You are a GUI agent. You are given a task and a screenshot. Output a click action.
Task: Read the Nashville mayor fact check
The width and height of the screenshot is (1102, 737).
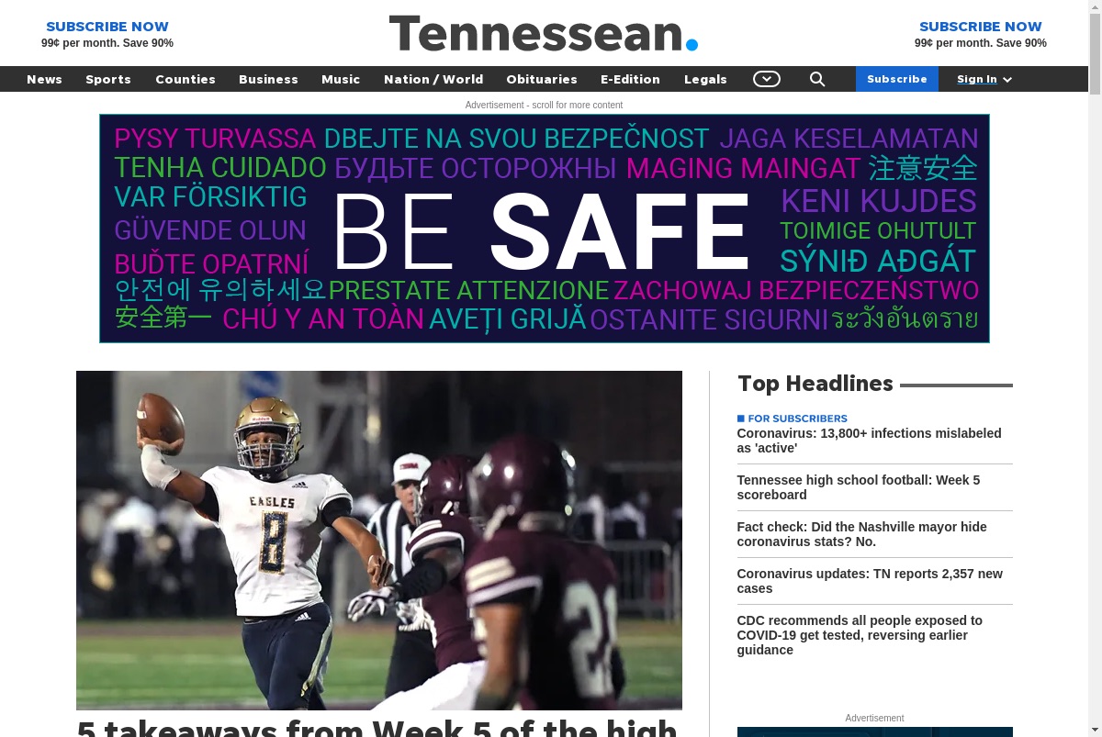(x=861, y=534)
